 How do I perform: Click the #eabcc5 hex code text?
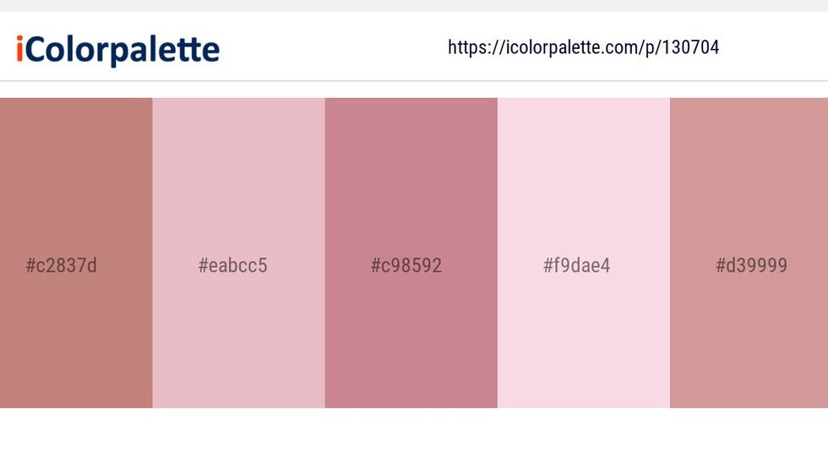tap(233, 266)
